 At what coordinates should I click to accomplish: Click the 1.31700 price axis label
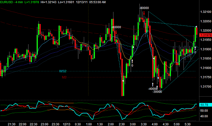[x=206, y=86]
